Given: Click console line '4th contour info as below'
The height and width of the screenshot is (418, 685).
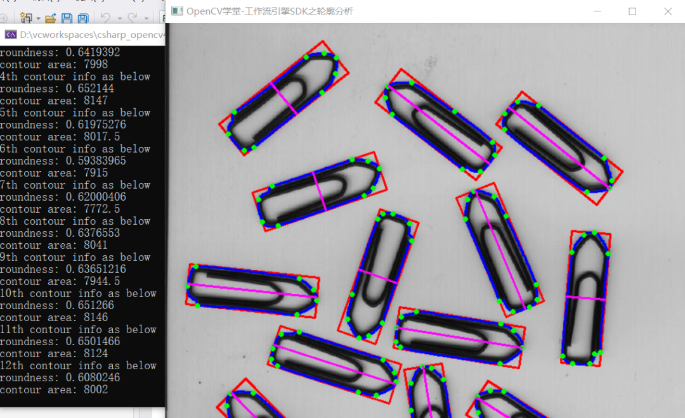Looking at the screenshot, I should point(75,77).
